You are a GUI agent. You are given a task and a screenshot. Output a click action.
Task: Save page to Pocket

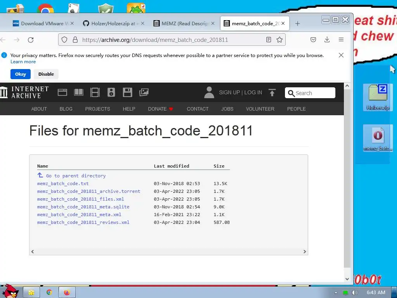pyautogui.click(x=313, y=40)
